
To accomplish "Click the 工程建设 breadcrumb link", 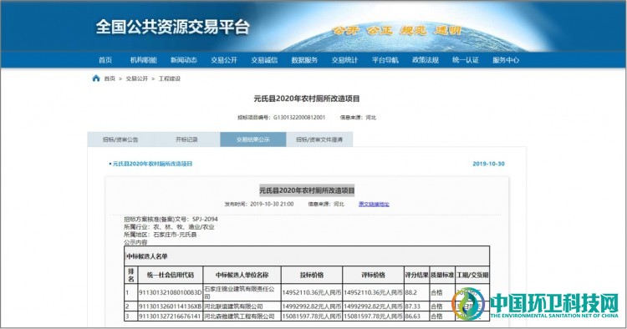I will coord(170,78).
